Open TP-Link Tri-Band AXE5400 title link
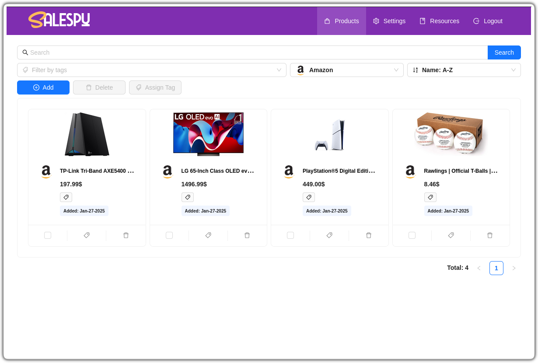This screenshot has height=363, width=538. 97,171
